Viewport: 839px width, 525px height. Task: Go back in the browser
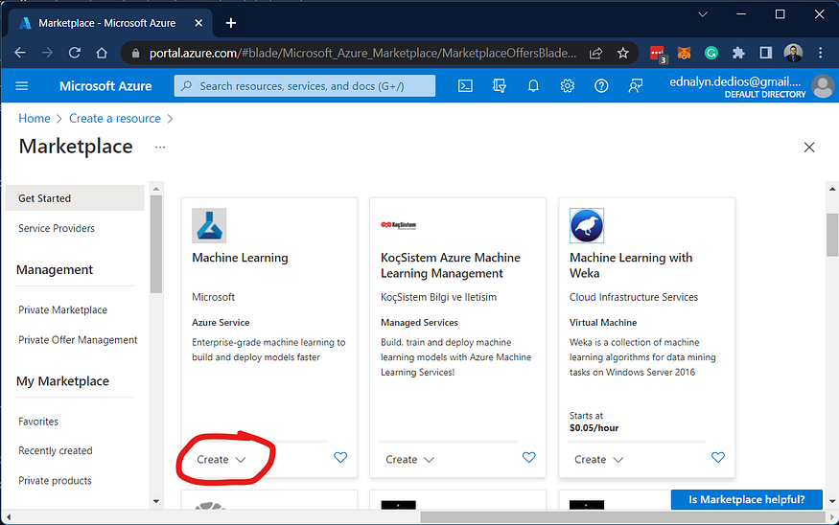(x=20, y=53)
